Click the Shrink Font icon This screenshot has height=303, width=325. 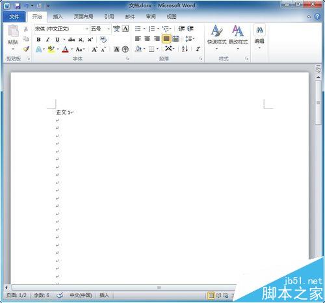(x=103, y=49)
